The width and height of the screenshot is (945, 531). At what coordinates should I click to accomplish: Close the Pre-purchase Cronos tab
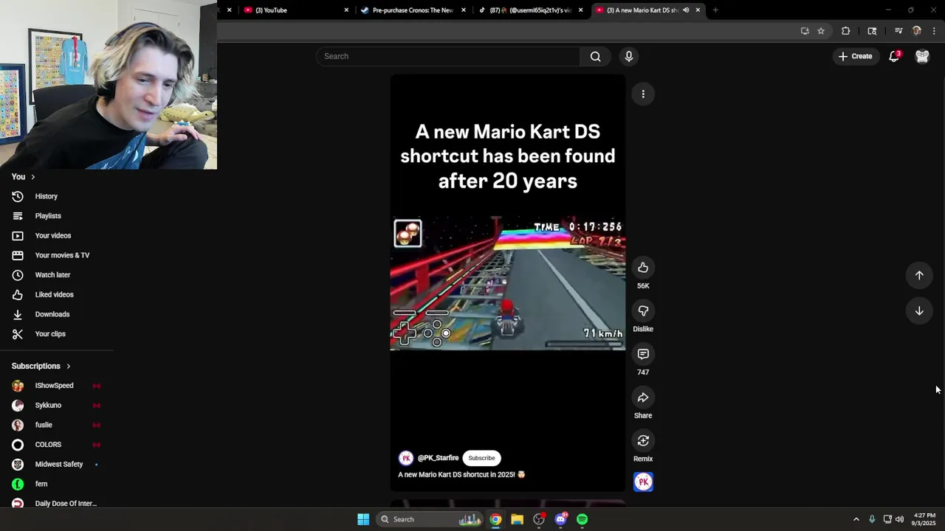point(464,10)
